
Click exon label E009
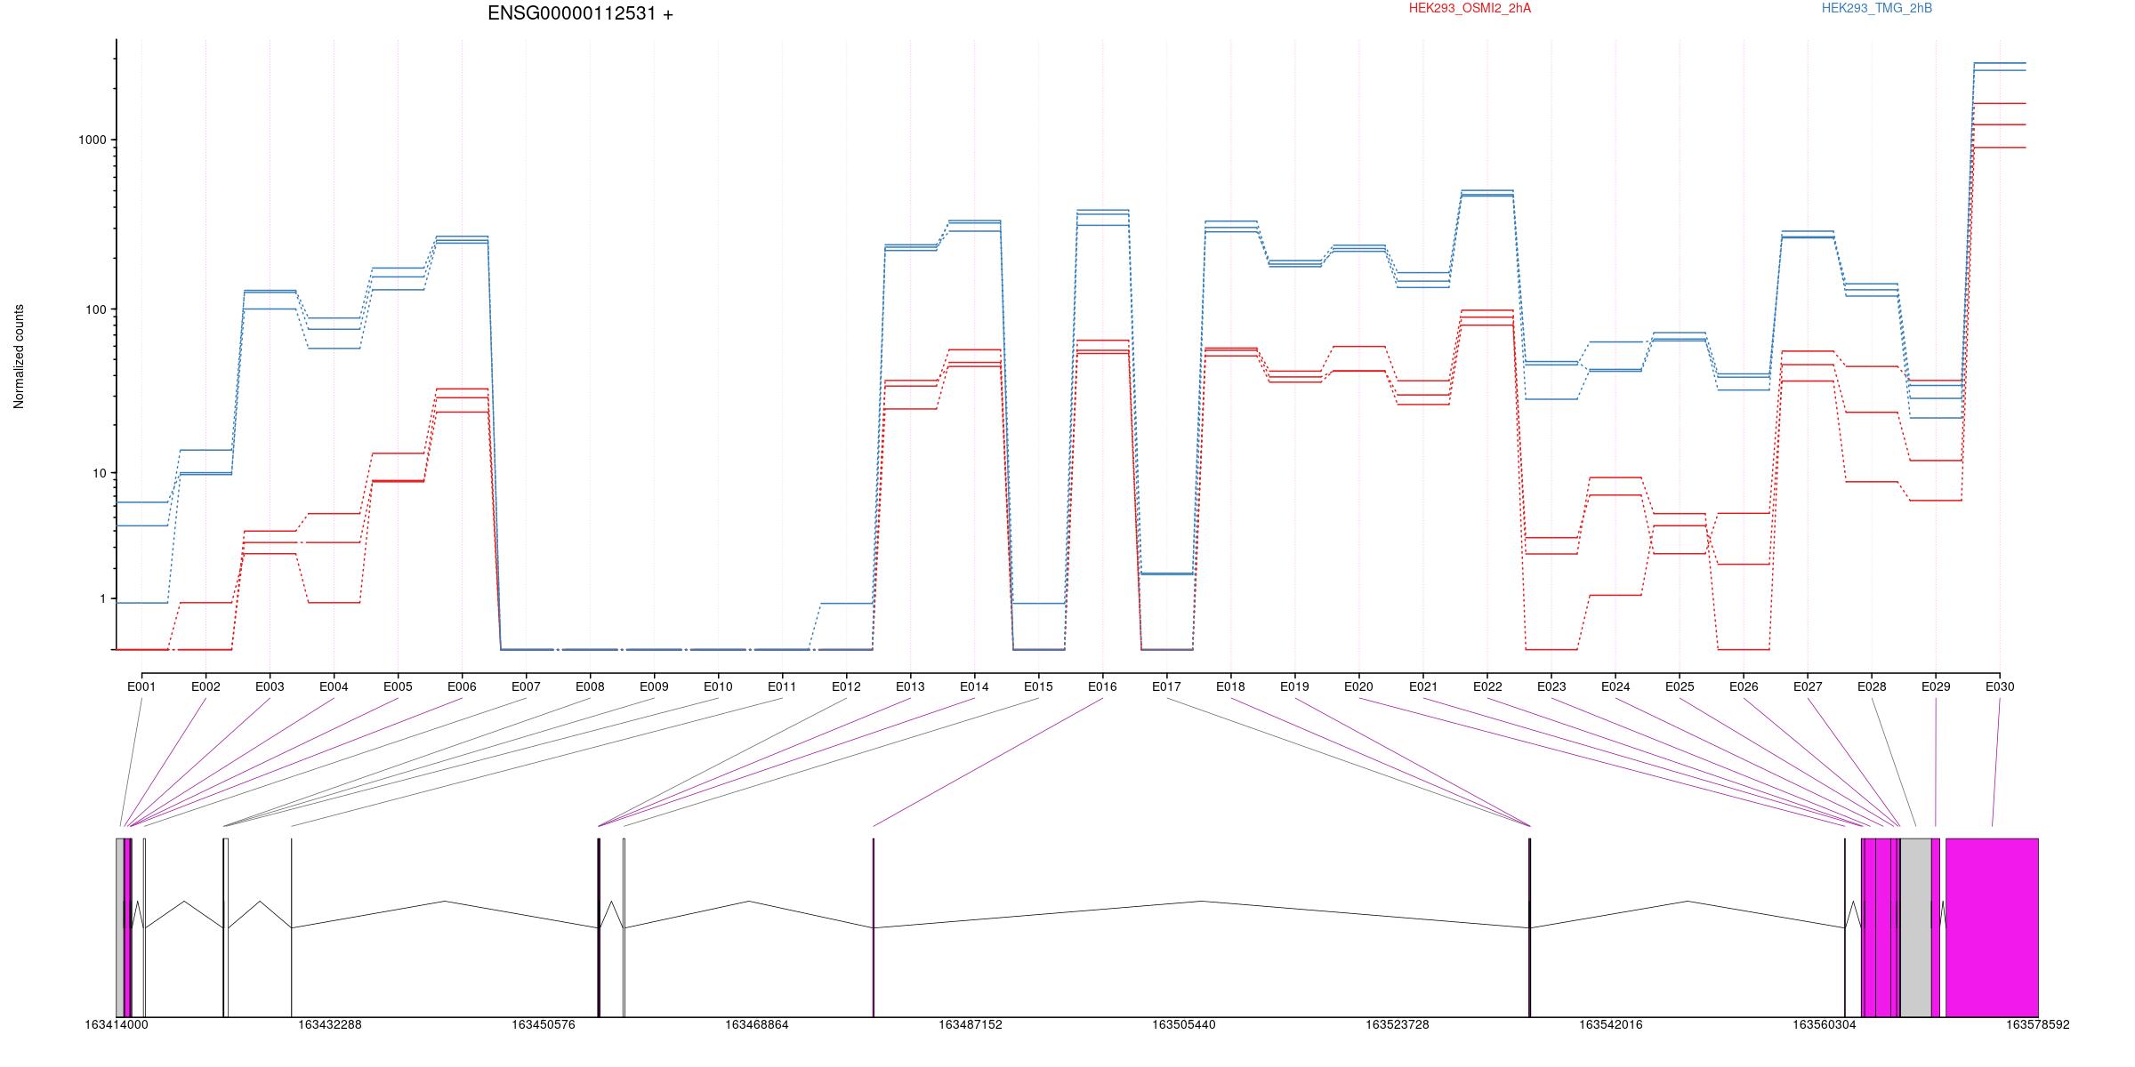pyautogui.click(x=654, y=686)
